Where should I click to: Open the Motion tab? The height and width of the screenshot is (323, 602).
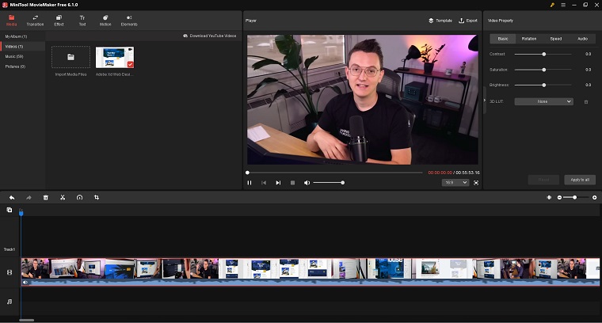pyautogui.click(x=105, y=21)
